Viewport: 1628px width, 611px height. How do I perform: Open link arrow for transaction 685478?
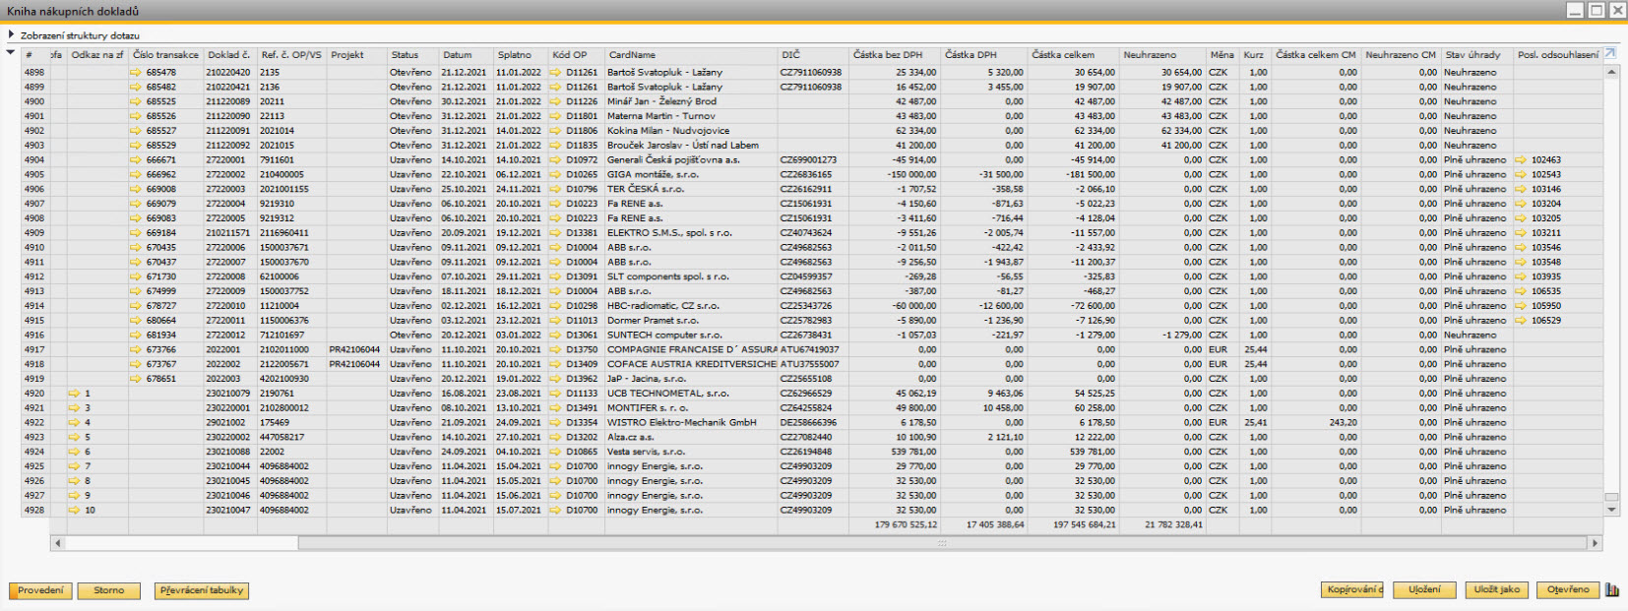(x=136, y=73)
